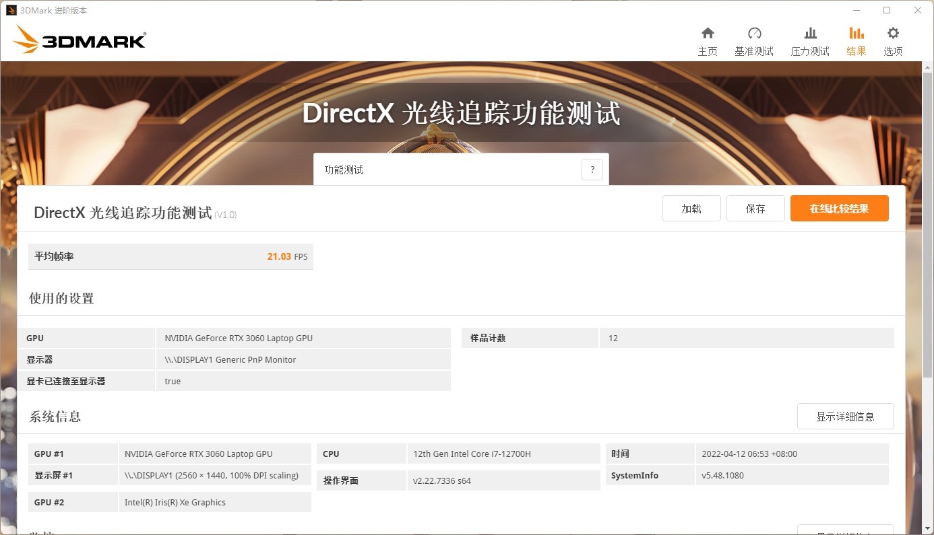Open the 基准测试 benchmarks gauge icon
The image size is (934, 535).
click(754, 34)
